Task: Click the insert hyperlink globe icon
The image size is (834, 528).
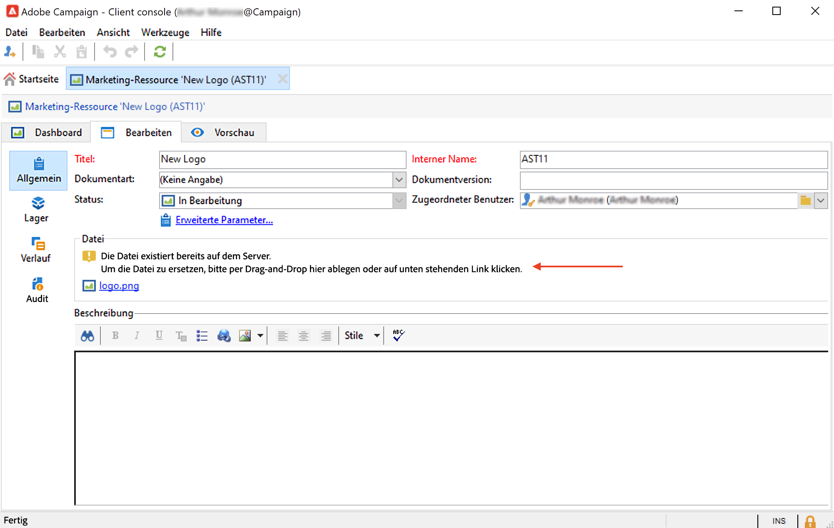Action: pyautogui.click(x=224, y=336)
